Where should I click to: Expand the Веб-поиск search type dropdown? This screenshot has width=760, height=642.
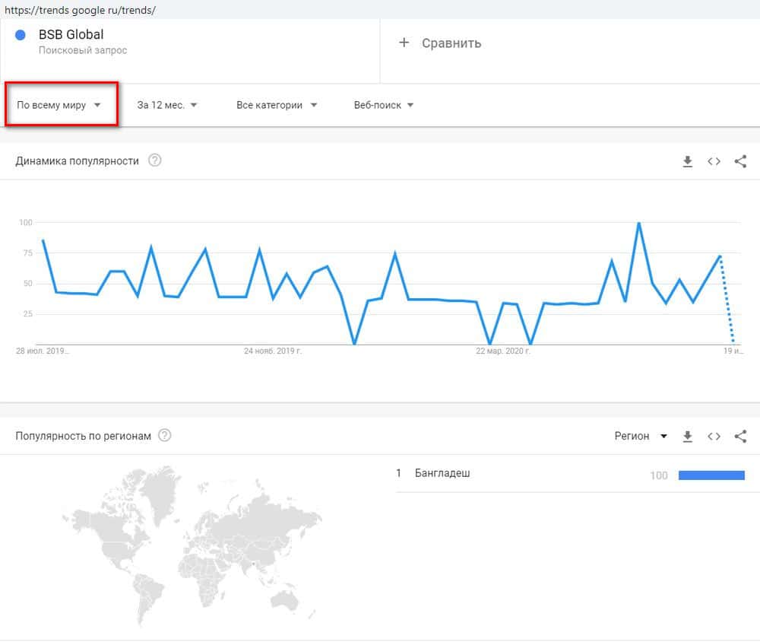point(384,105)
